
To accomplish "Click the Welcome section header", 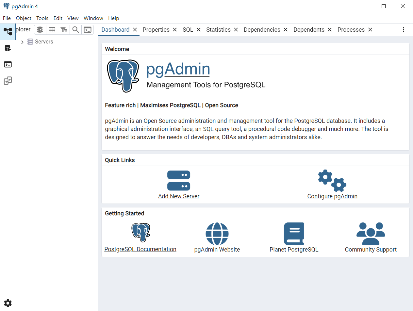I will 117,49.
